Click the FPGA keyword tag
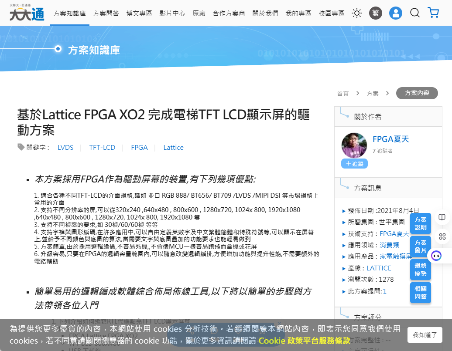452x351 pixels. point(139,148)
